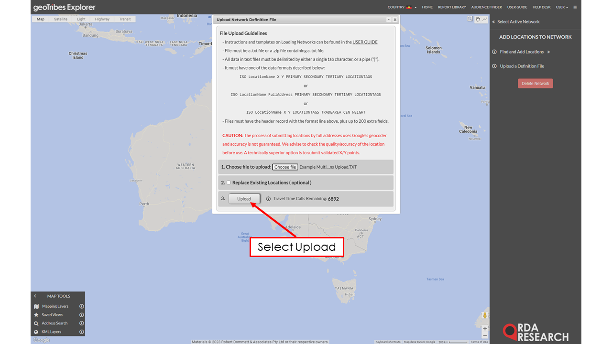Open HELP DESK in the top navigation
Image resolution: width=612 pixels, height=344 pixels.
[x=542, y=7]
